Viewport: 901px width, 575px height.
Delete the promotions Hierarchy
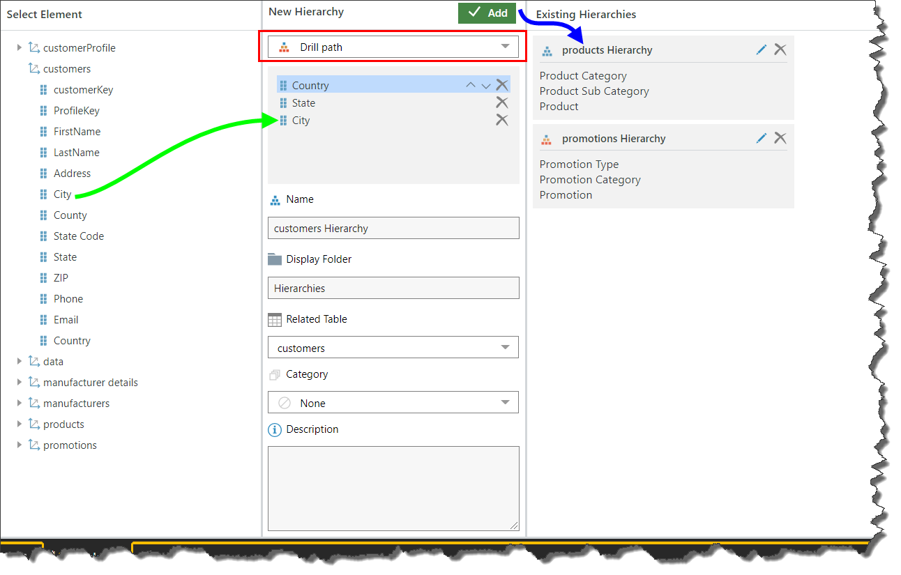click(780, 138)
